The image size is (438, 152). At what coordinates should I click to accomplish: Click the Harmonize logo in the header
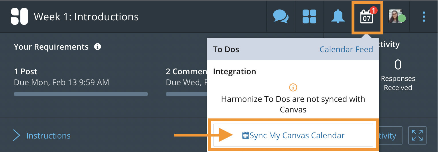click(x=19, y=17)
